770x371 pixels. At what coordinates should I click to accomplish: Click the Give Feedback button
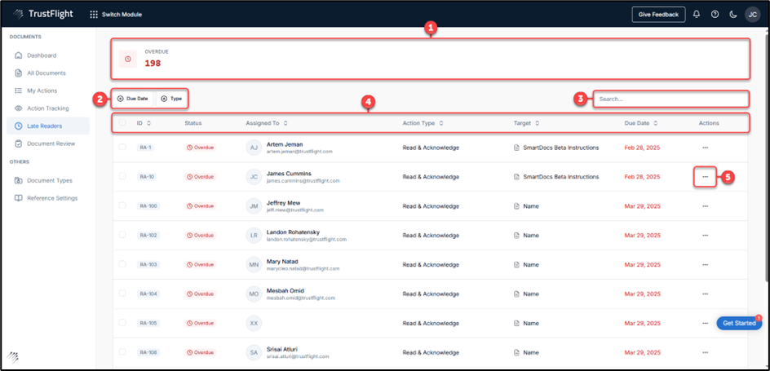point(657,14)
